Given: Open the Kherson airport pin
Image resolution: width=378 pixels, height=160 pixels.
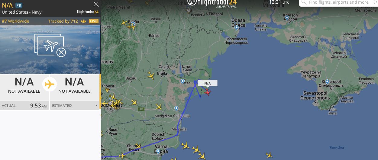Looking at the screenshot, I should 287,18.
